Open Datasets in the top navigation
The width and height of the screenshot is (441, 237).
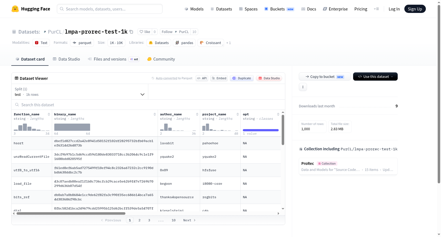221,9
